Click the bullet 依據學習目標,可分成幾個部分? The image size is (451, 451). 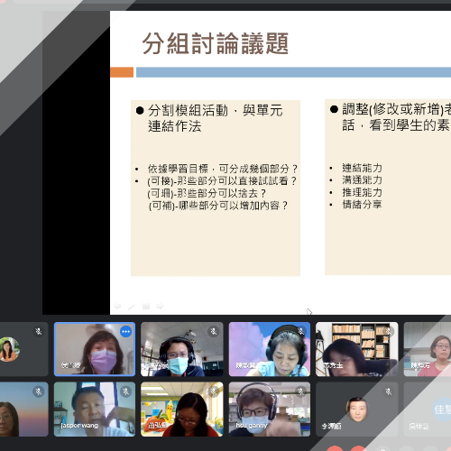tap(223, 169)
